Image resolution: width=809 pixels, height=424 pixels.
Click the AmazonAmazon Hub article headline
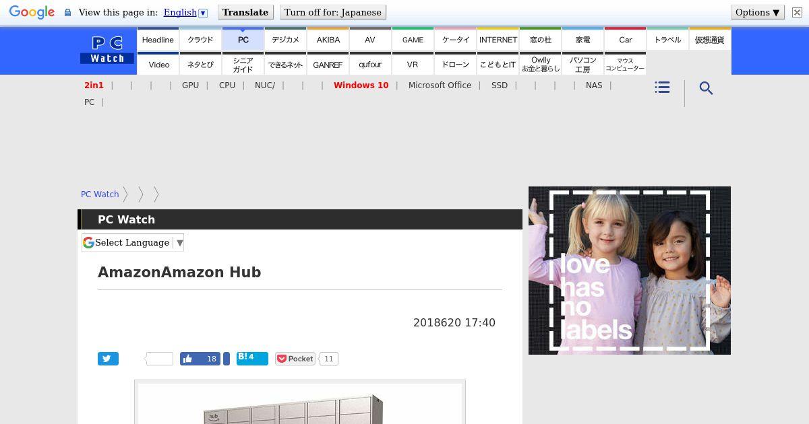(179, 273)
